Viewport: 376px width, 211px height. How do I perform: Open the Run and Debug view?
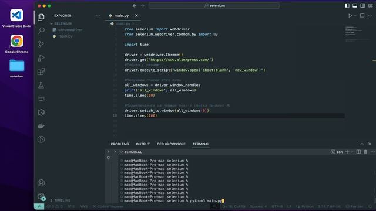click(x=41, y=57)
